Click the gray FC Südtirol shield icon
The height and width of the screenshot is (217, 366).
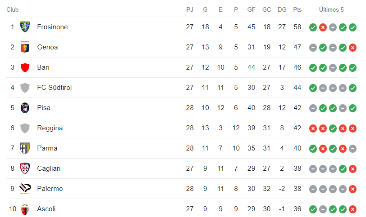point(25,88)
